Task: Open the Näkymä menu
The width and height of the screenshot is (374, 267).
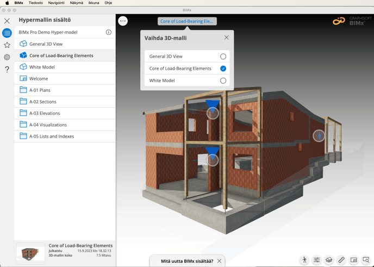Action: tap(76, 3)
